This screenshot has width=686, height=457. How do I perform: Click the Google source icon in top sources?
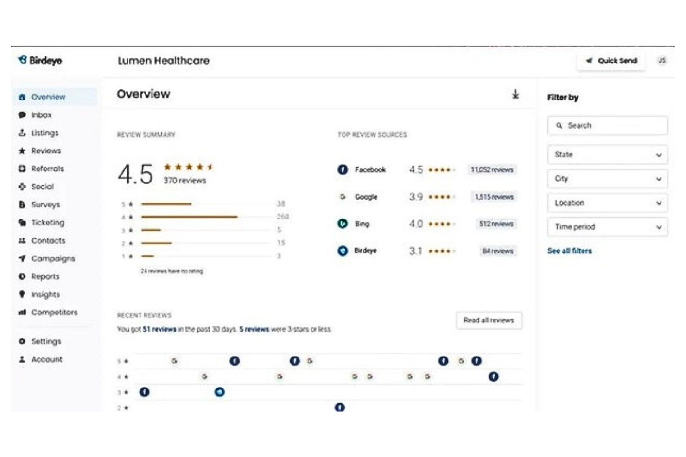tap(343, 197)
